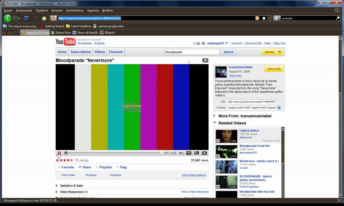Open the Προβολή menu
This screenshot has height=206, width=344.
coord(42,10)
